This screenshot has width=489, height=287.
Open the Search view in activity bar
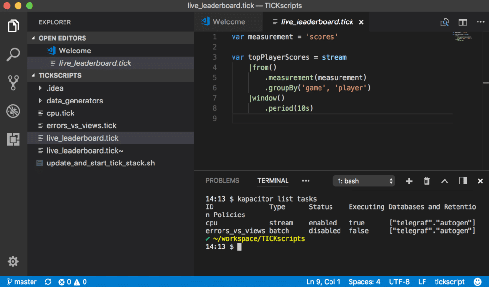tap(13, 54)
